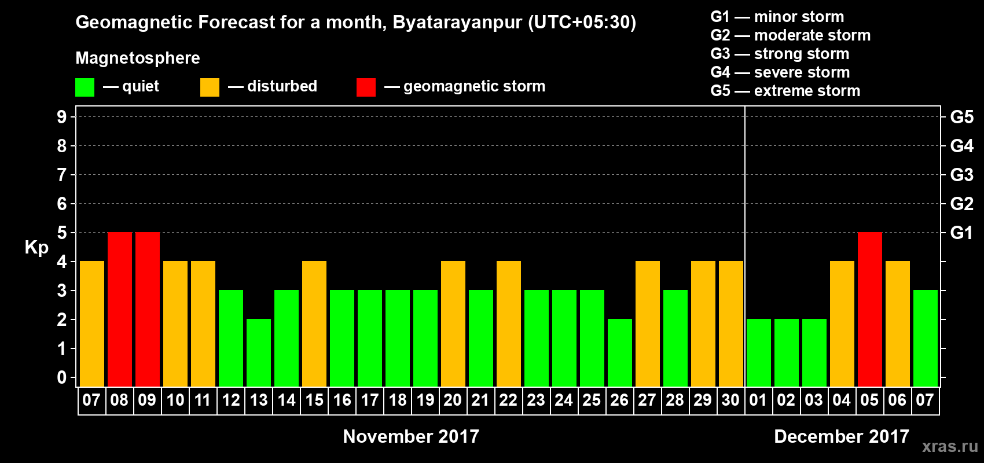Click the green bar for December 03

pyautogui.click(x=814, y=353)
